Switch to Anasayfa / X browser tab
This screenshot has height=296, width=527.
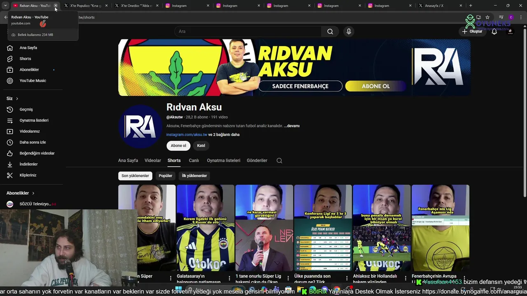[x=440, y=6]
